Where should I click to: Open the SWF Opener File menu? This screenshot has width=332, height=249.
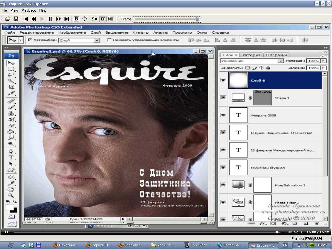[x=4, y=10]
